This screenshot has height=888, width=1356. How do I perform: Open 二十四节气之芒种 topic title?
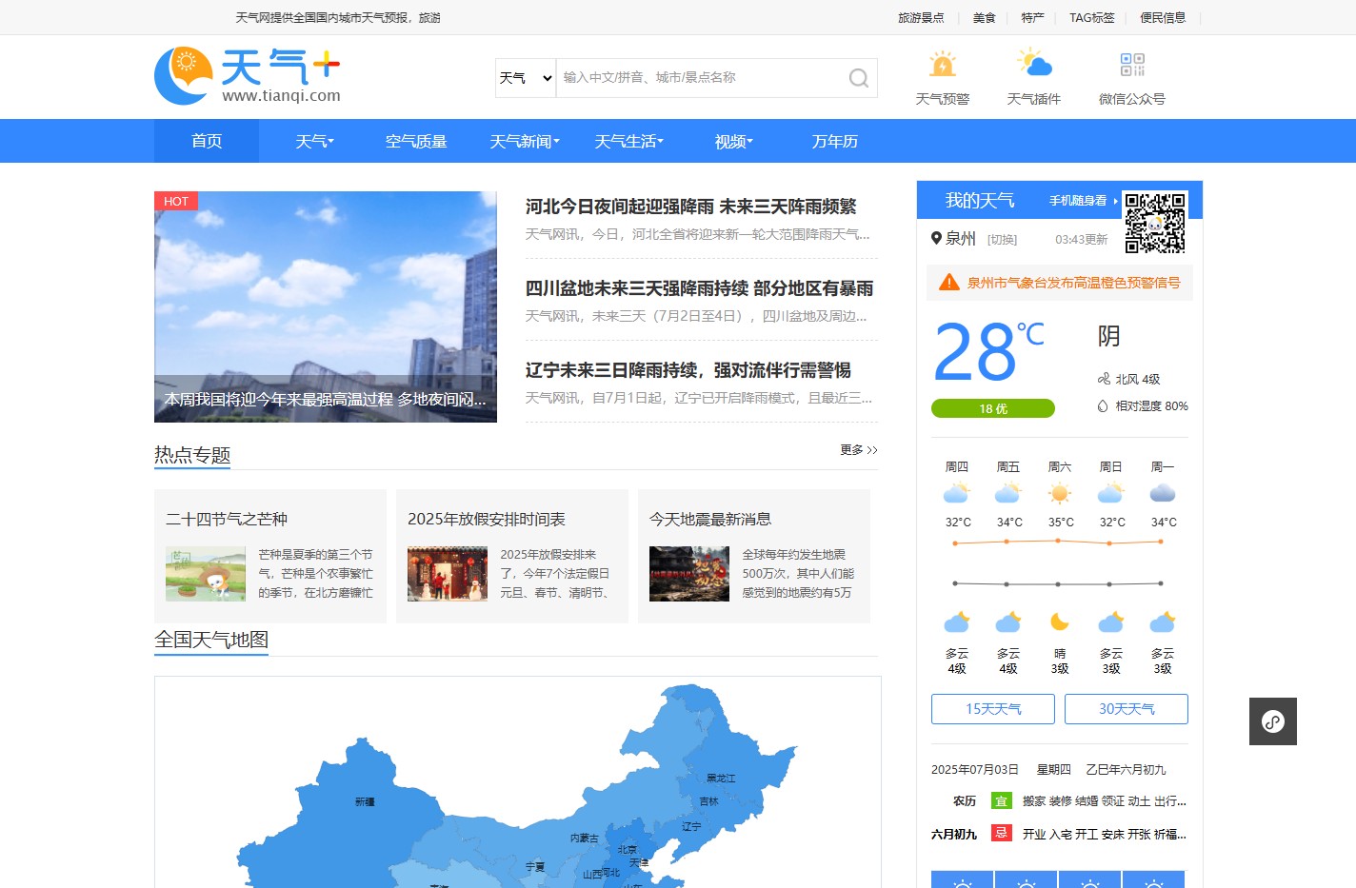tap(227, 519)
